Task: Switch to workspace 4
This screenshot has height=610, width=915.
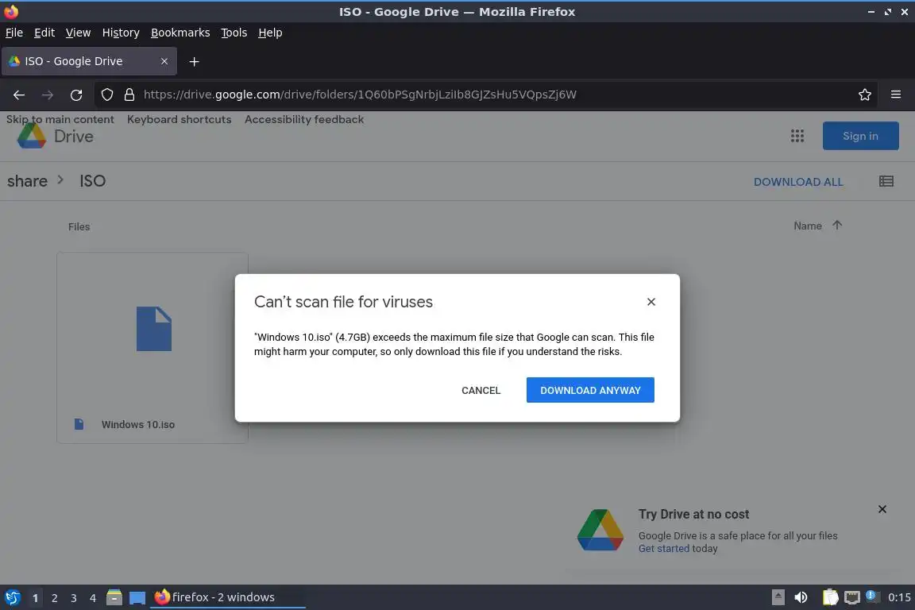Action: (93, 598)
